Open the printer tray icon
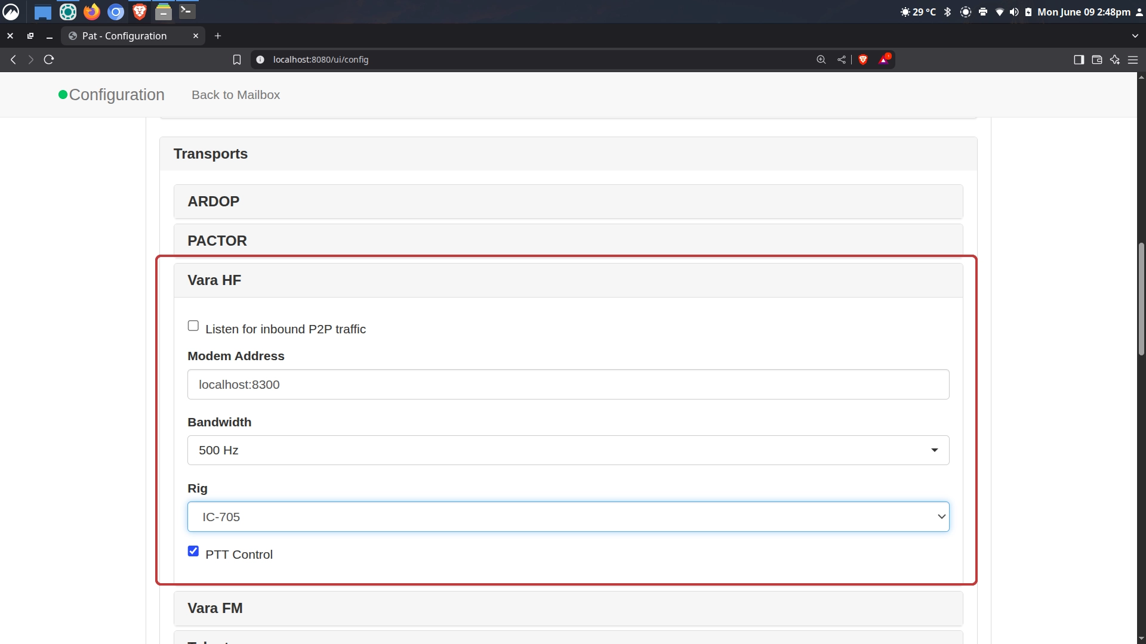The width and height of the screenshot is (1146, 644). 983,12
